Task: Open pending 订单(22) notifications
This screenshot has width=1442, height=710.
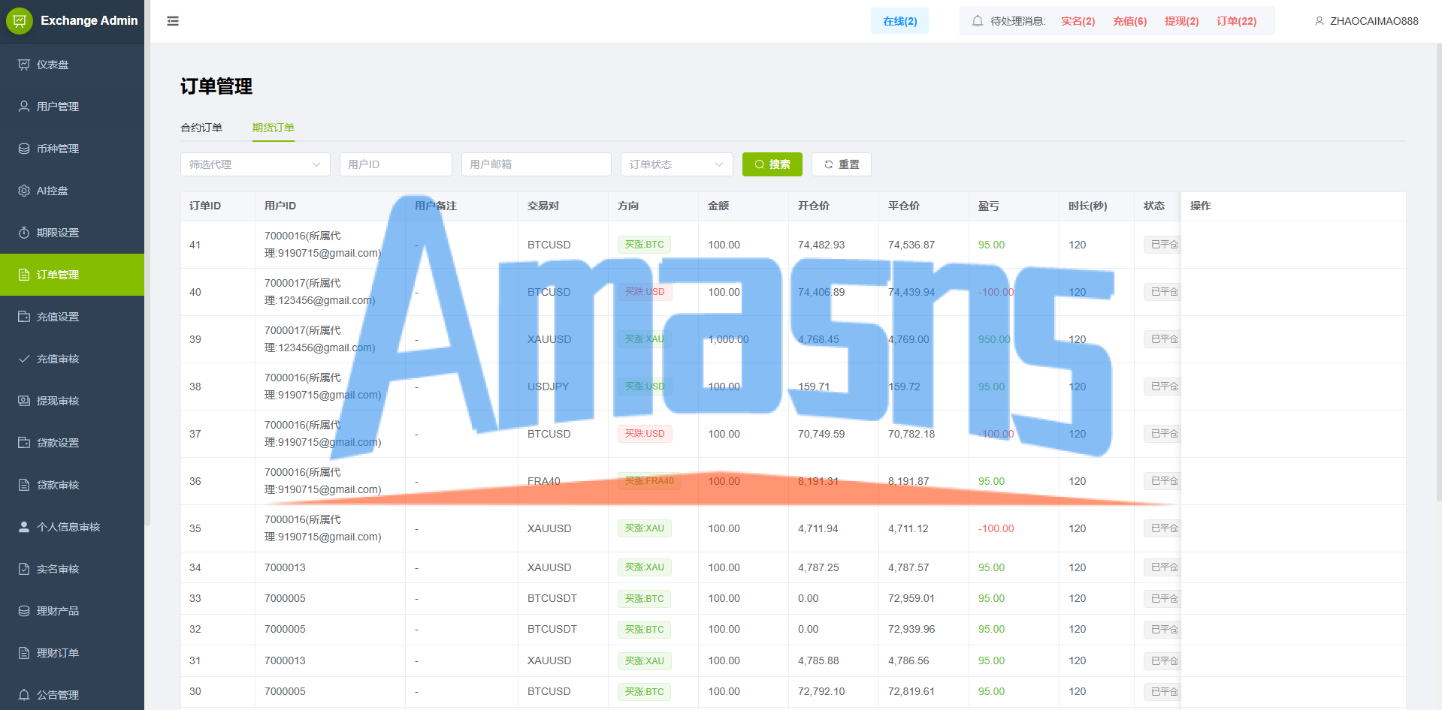Action: 1236,21
